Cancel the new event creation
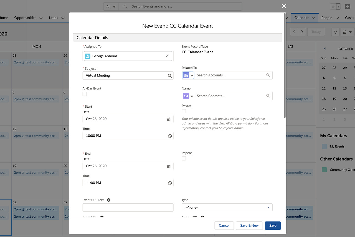The width and height of the screenshot is (355, 237). [224, 225]
